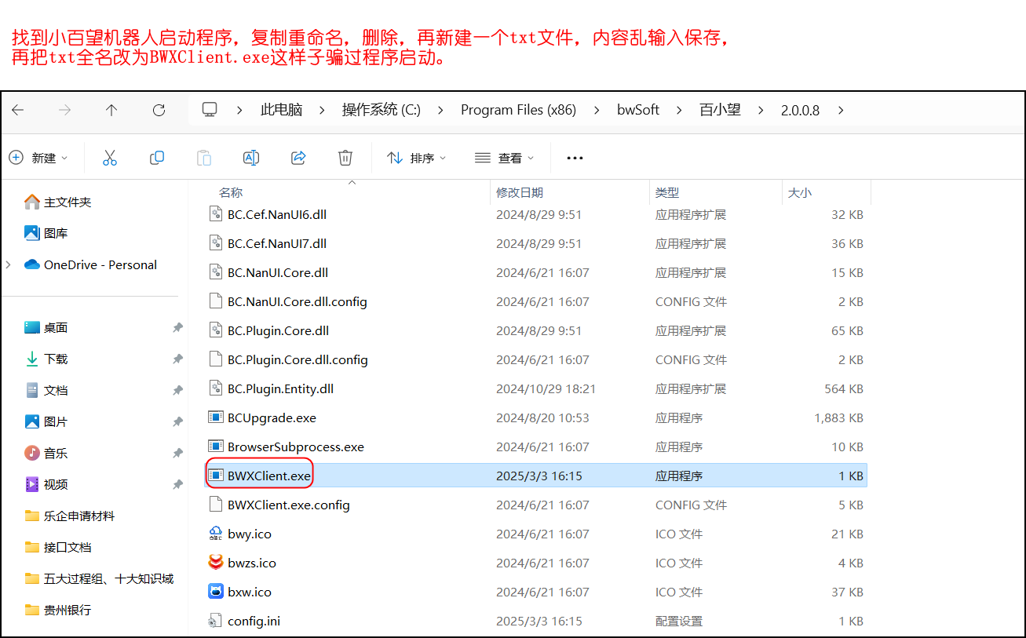Sort by 修改日期 column header
This screenshot has height=638, width=1026.
(x=520, y=192)
